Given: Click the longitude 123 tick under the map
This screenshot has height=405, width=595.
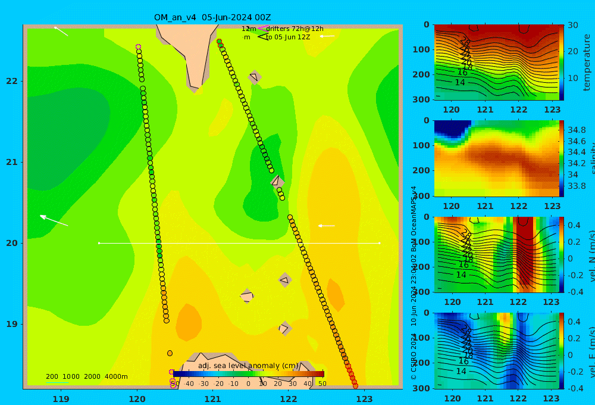Looking at the screenshot, I should tap(364, 399).
